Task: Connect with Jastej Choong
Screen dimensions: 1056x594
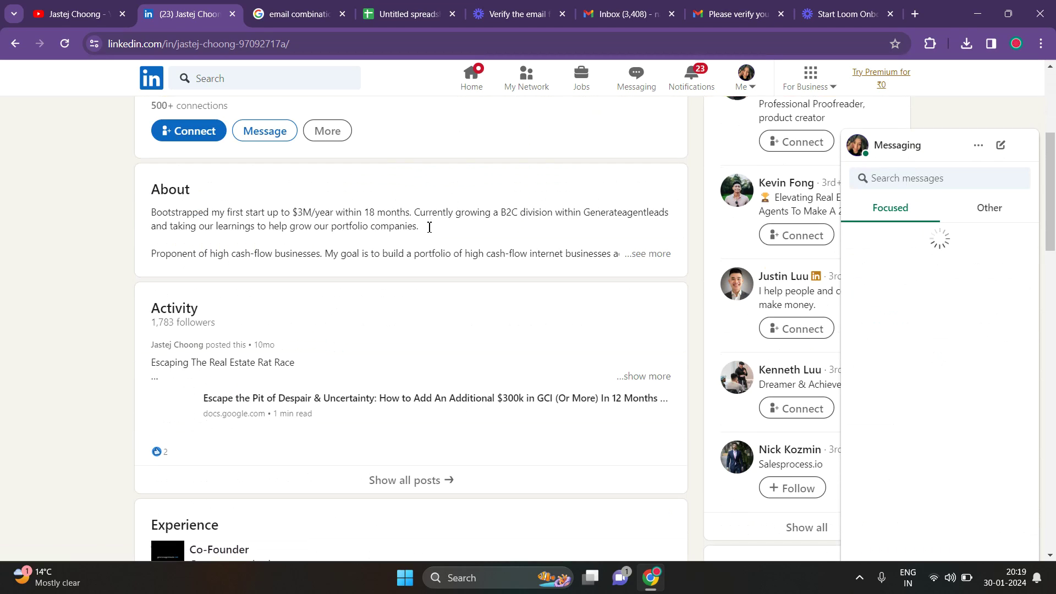Action: point(189,131)
